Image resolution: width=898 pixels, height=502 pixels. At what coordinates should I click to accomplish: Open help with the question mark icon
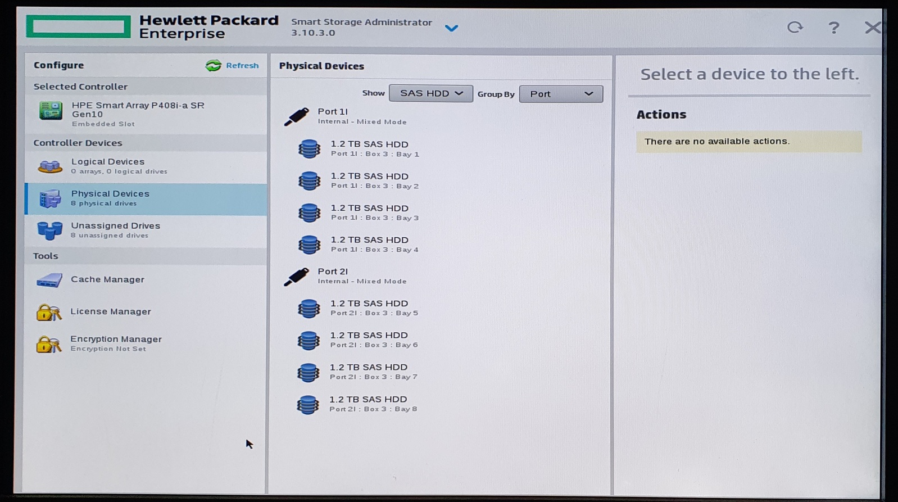click(834, 28)
